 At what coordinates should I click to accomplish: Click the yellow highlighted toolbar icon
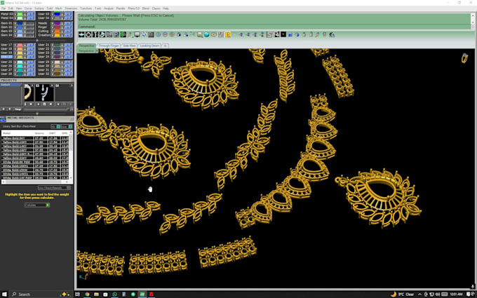(x=227, y=34)
